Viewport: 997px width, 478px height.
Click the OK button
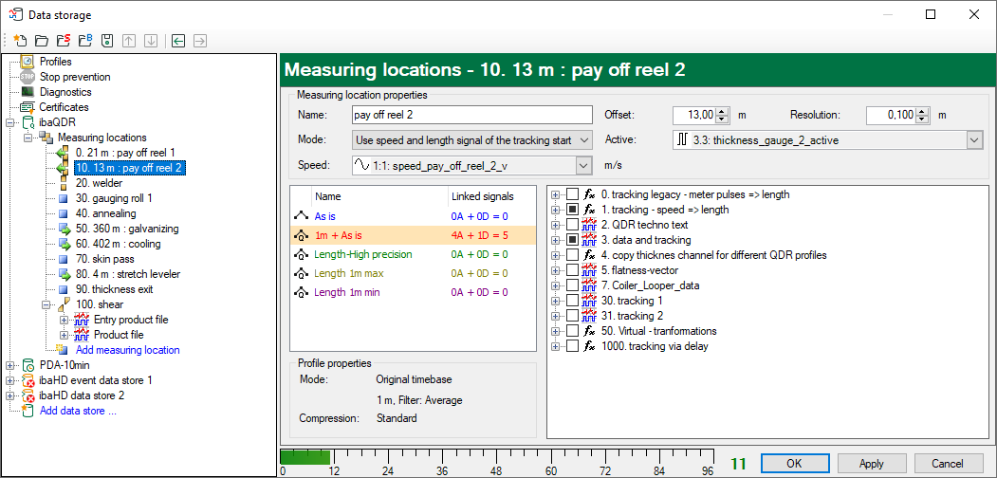pos(794,464)
